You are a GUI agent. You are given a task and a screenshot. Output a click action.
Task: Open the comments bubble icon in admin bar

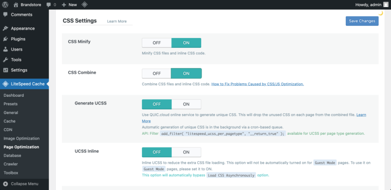pyautogui.click(x=49, y=5)
